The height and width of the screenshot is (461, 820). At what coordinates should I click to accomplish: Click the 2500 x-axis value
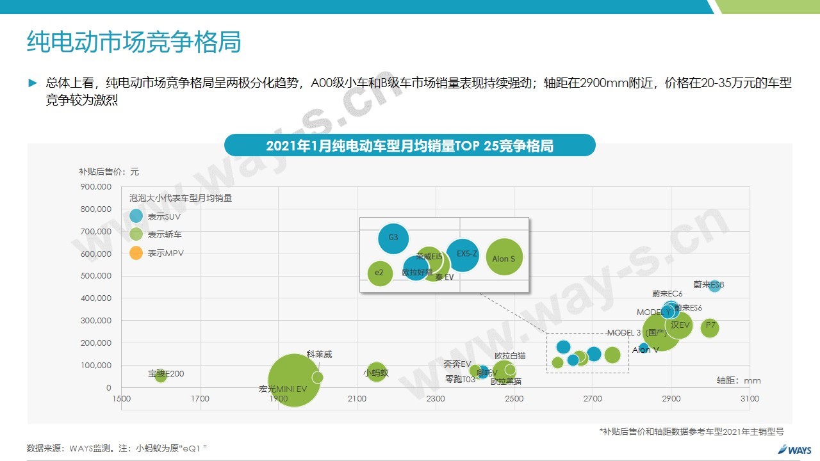click(x=514, y=399)
